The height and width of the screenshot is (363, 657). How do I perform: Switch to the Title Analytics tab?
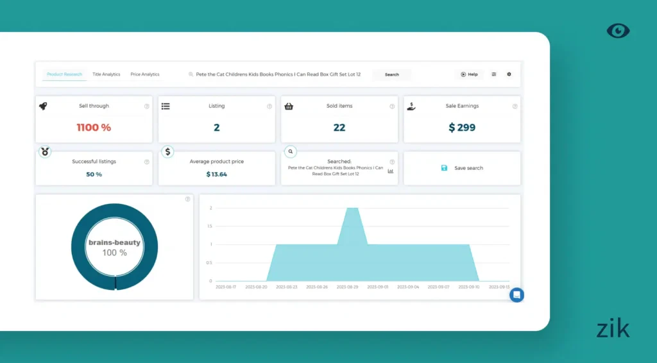click(106, 74)
